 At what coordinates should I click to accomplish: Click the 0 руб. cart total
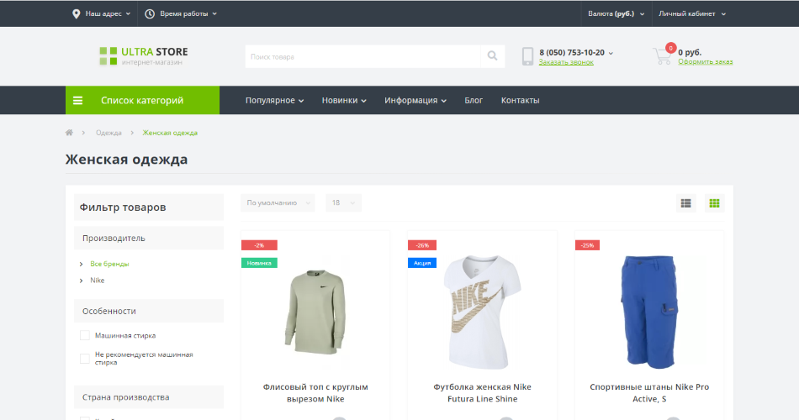[x=690, y=52]
